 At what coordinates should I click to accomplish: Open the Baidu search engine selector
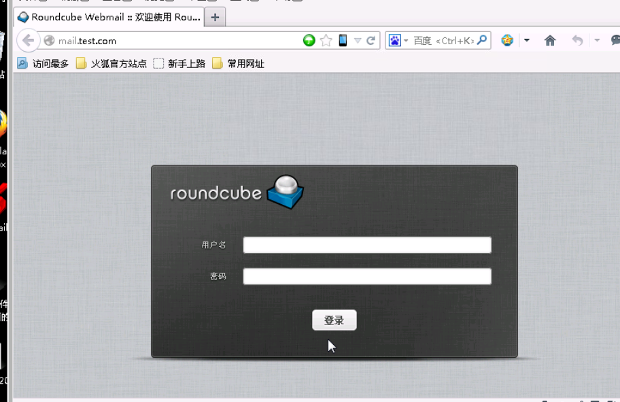(398, 40)
